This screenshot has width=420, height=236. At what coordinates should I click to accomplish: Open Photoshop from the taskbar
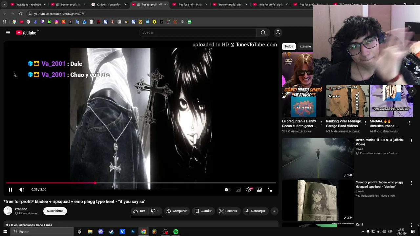(133, 232)
